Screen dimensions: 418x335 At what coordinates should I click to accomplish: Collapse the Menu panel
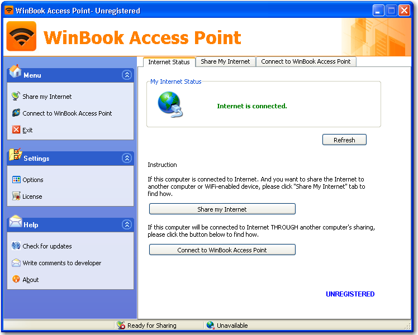pyautogui.click(x=127, y=75)
